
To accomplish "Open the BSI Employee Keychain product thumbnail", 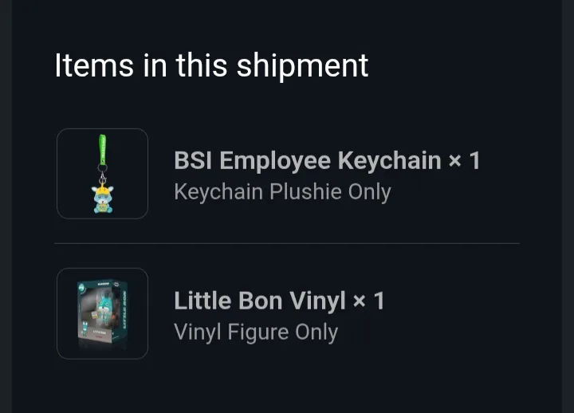I will [x=102, y=174].
